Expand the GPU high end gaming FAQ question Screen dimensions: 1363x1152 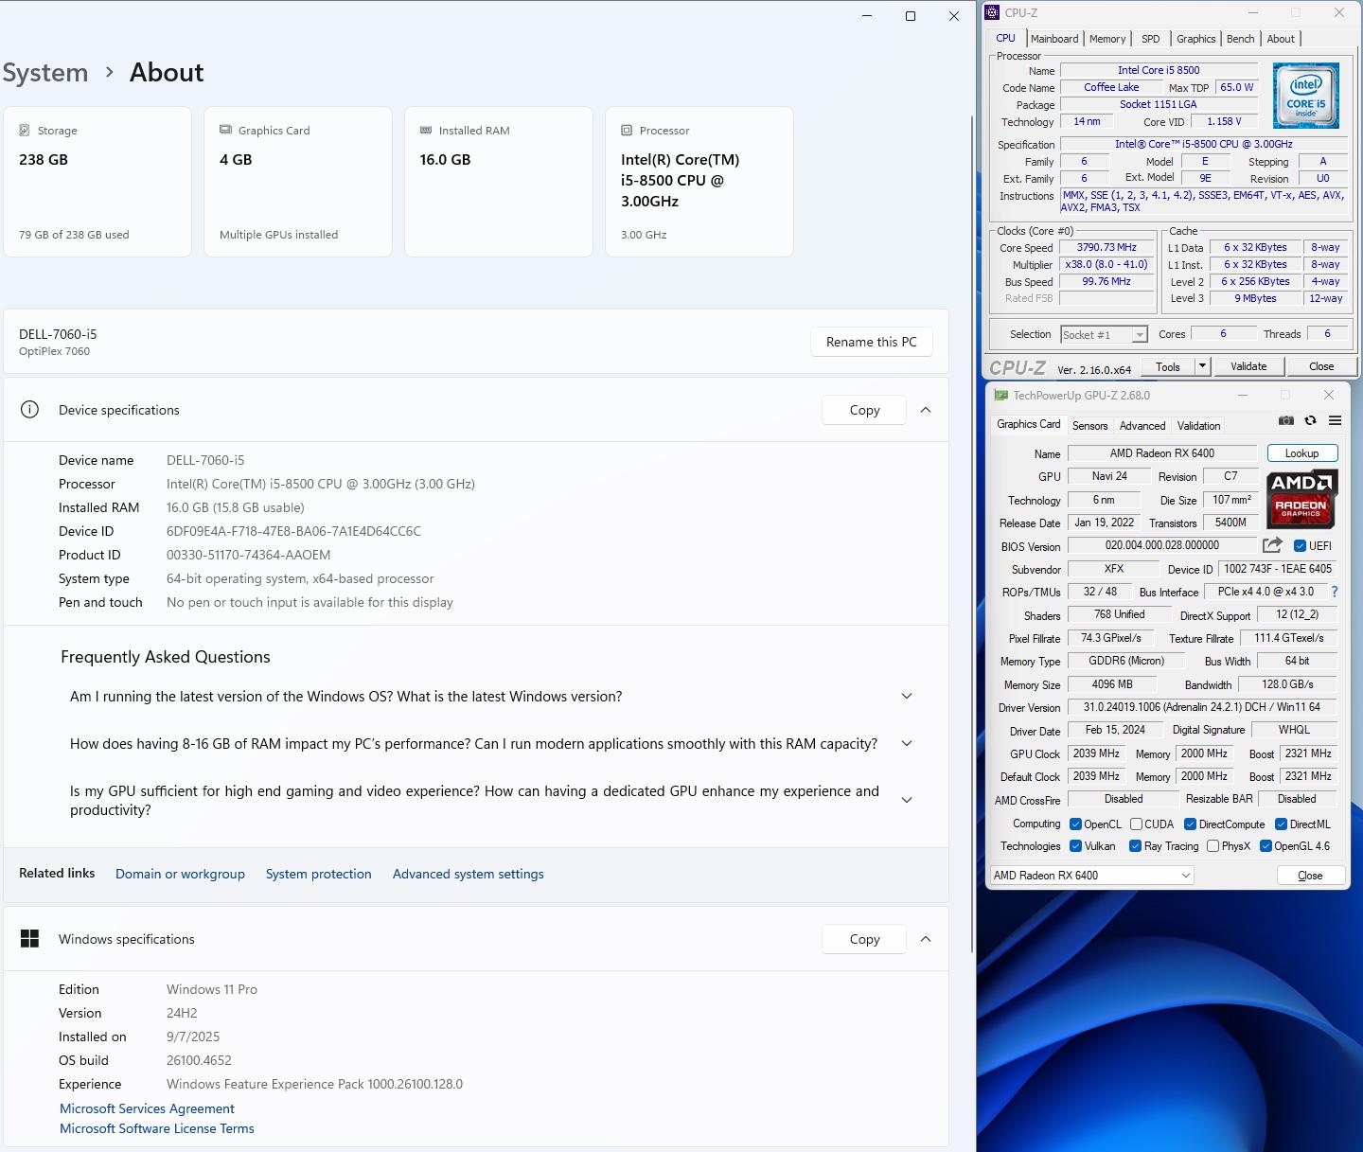pyautogui.click(x=907, y=800)
